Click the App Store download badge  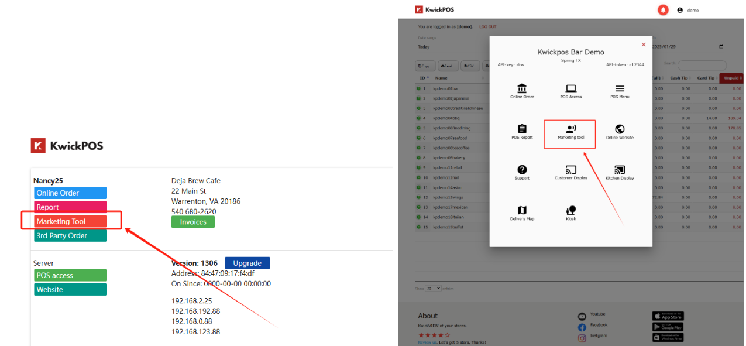click(x=668, y=316)
